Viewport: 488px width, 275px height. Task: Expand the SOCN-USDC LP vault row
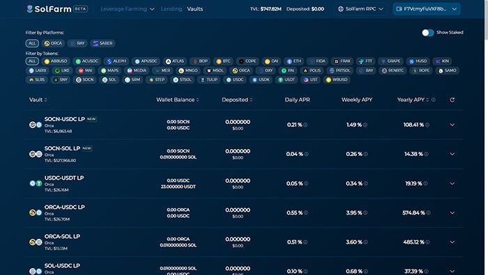pyautogui.click(x=452, y=125)
